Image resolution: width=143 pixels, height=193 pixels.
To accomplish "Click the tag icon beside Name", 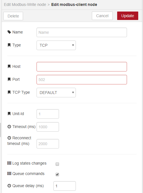I will click(9, 32).
